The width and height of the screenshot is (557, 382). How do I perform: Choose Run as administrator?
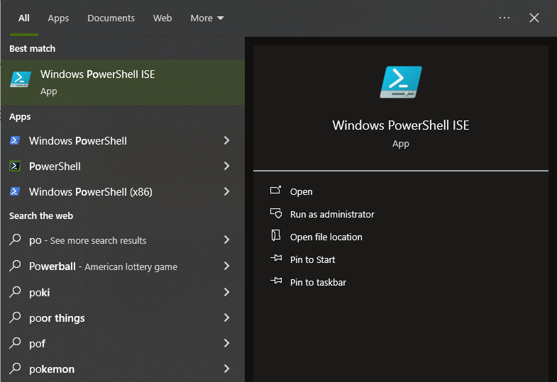(x=332, y=215)
